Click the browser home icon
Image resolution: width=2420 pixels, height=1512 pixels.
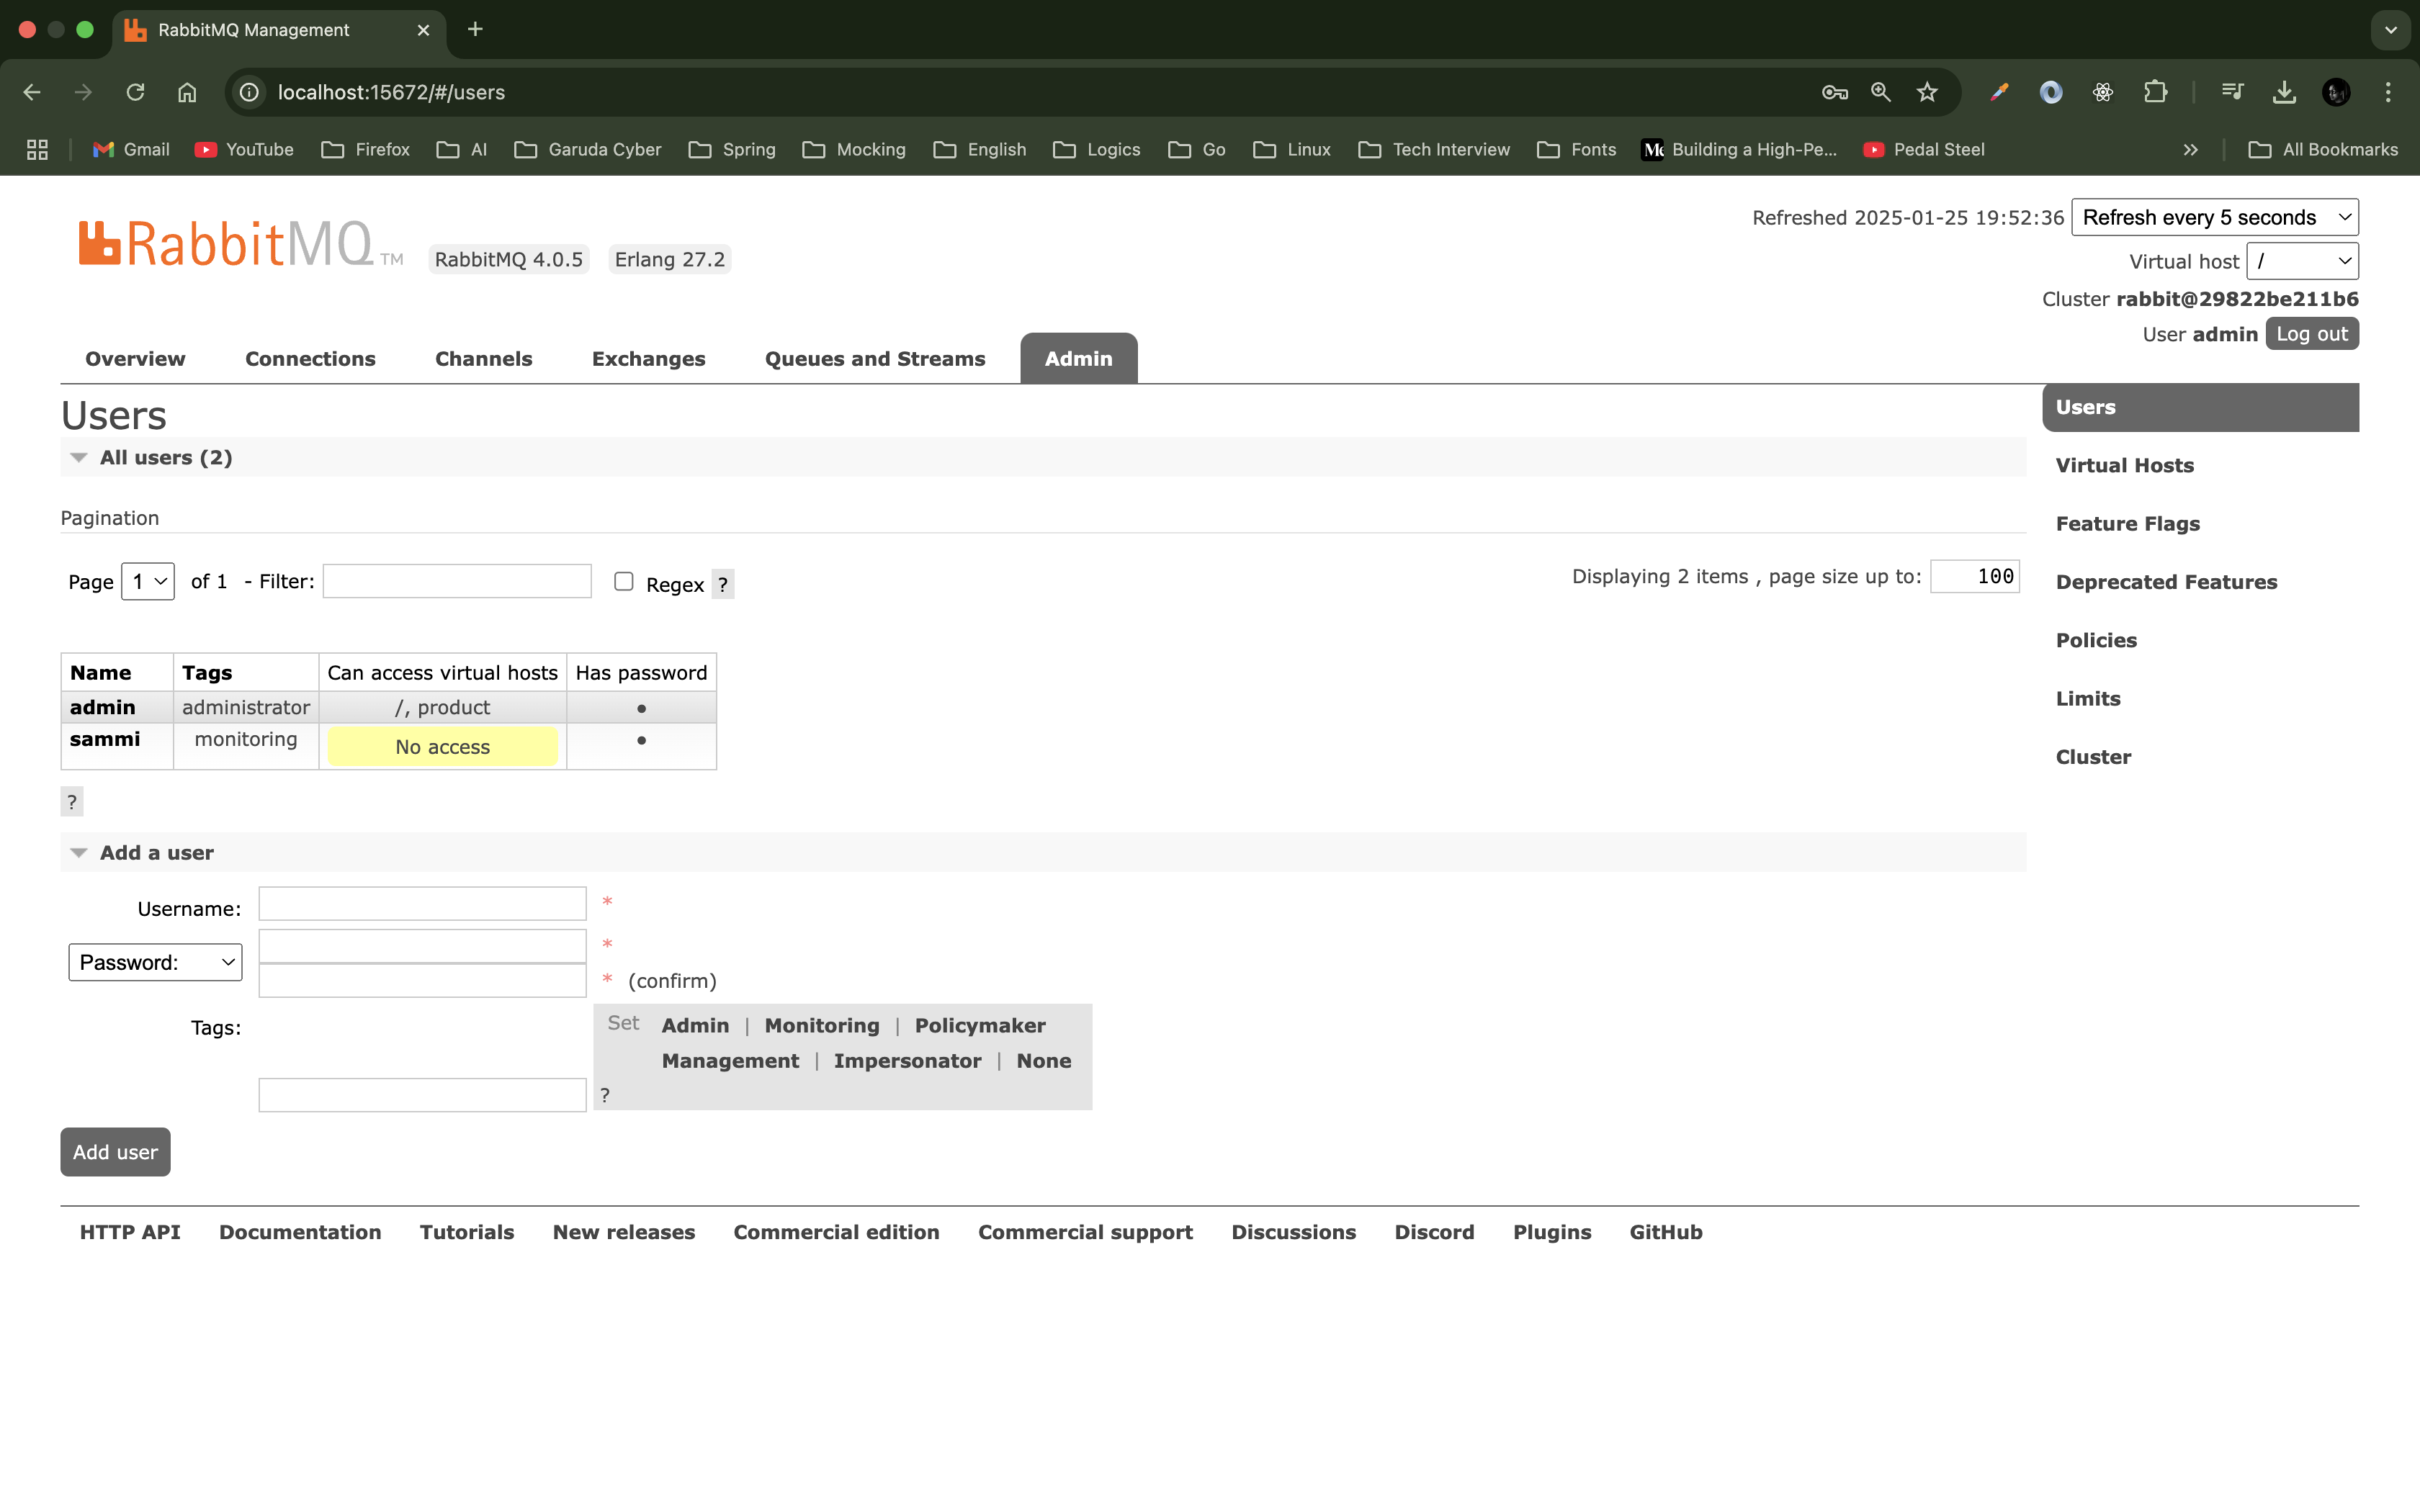pyautogui.click(x=187, y=92)
